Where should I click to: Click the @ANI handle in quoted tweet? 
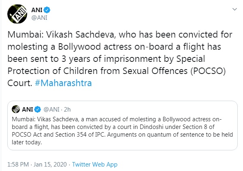[52, 110]
